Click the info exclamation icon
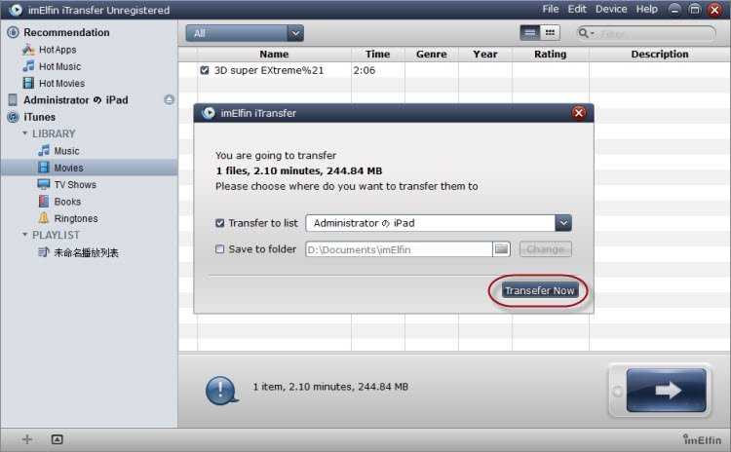Viewport: 731px width, 452px height. tap(221, 390)
